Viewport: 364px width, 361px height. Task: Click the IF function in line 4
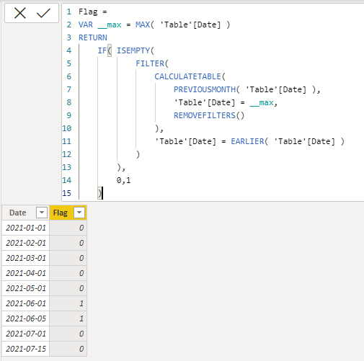pos(102,50)
